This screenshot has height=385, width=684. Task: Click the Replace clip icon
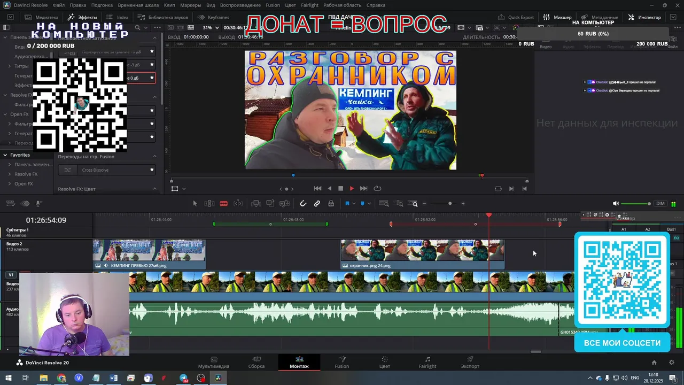click(285, 203)
